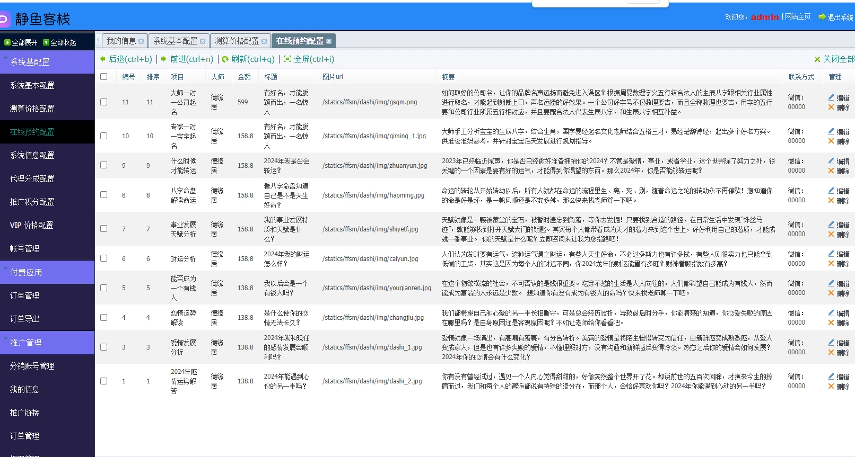
Task: Delete row 10 using 删除 icon
Action: click(x=831, y=141)
